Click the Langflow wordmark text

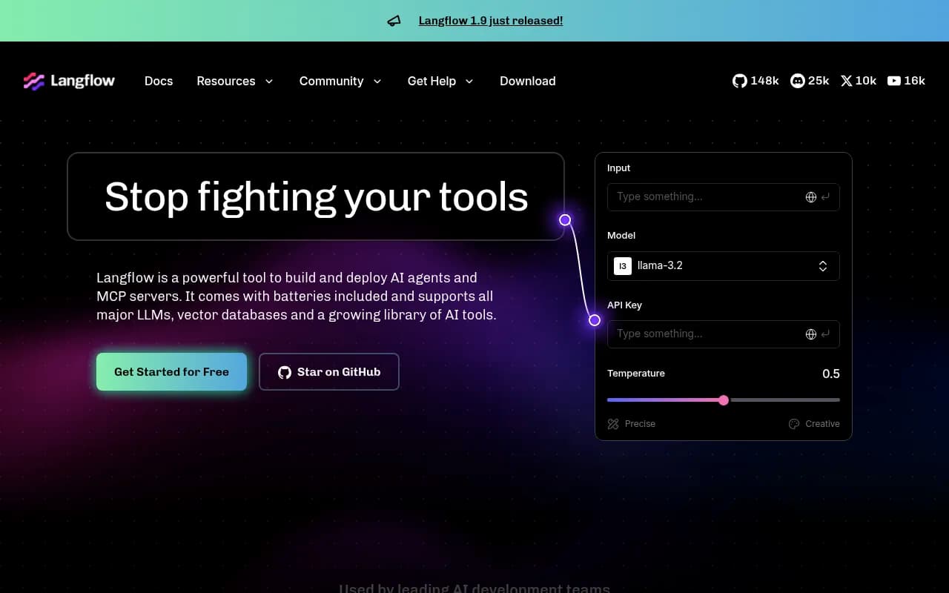pos(82,81)
